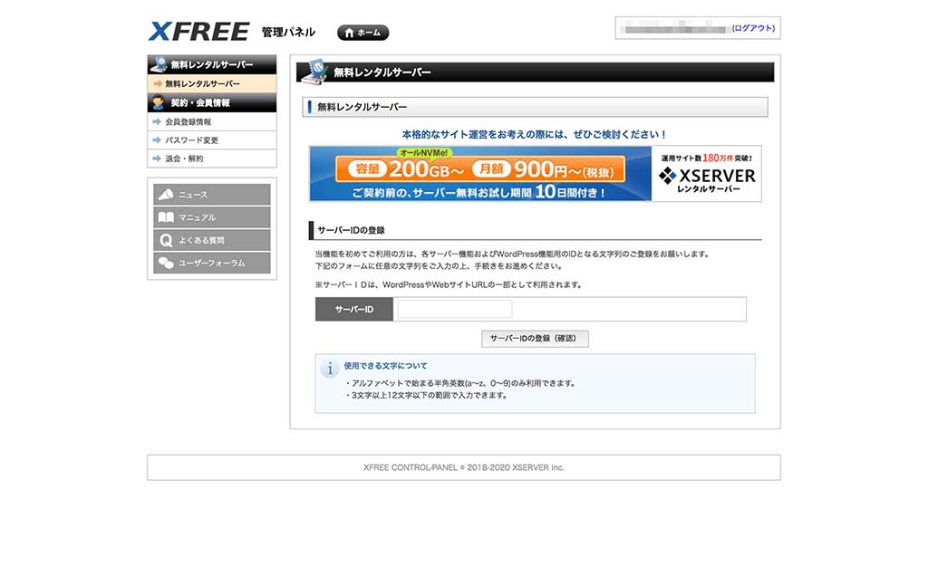This screenshot has width=928, height=586.
Task: Click the 本格的なサイト運営 promo text
Action: [535, 134]
